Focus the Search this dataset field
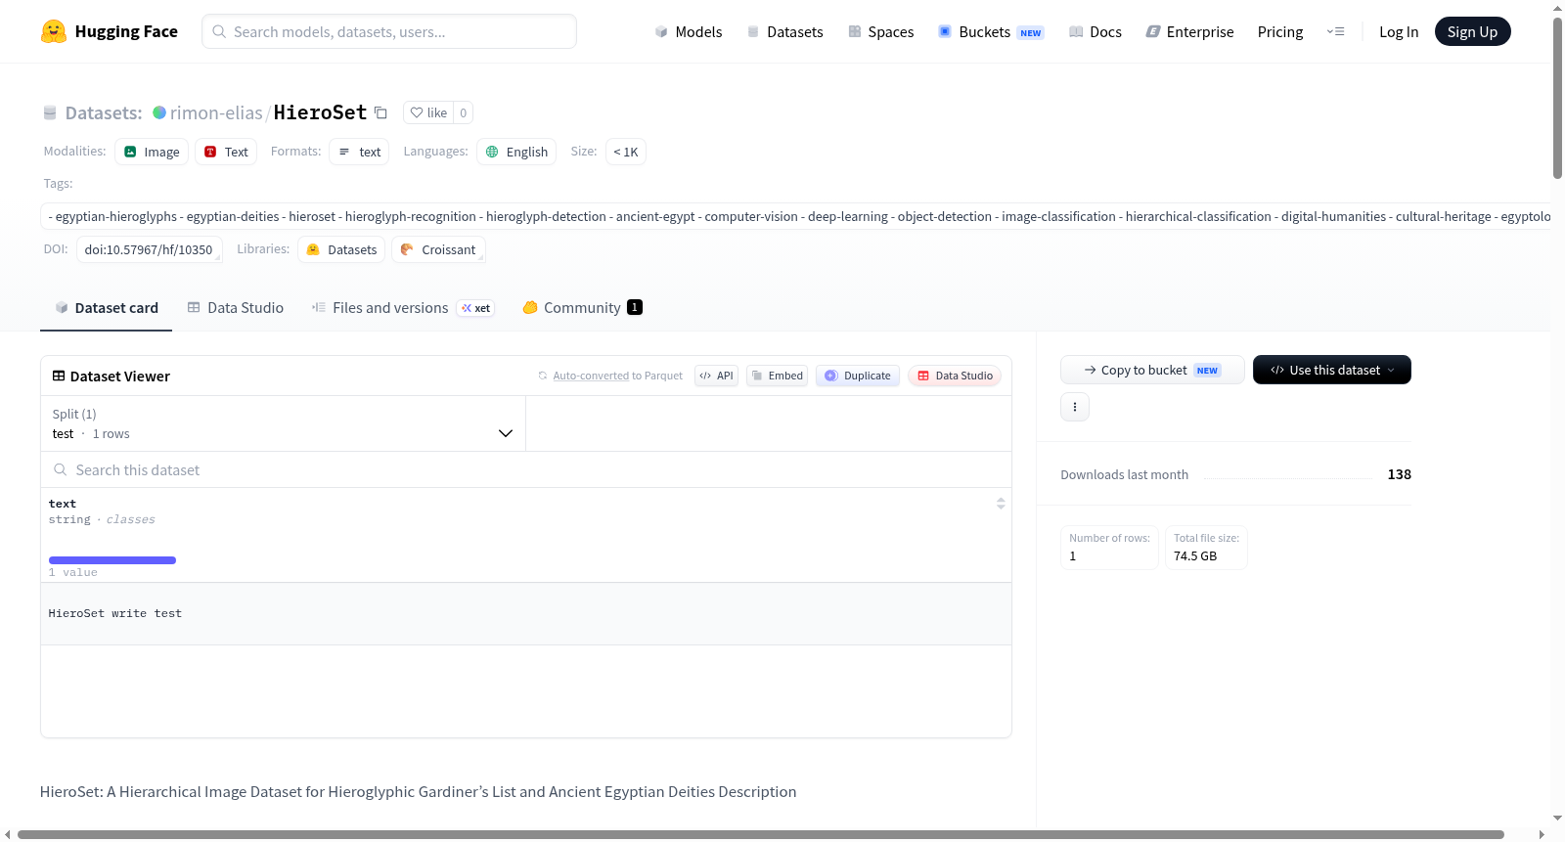The image size is (1565, 842). 526,469
